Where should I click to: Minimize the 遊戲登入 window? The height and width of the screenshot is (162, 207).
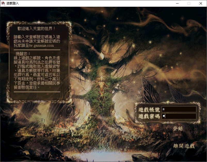tap(177, 3)
